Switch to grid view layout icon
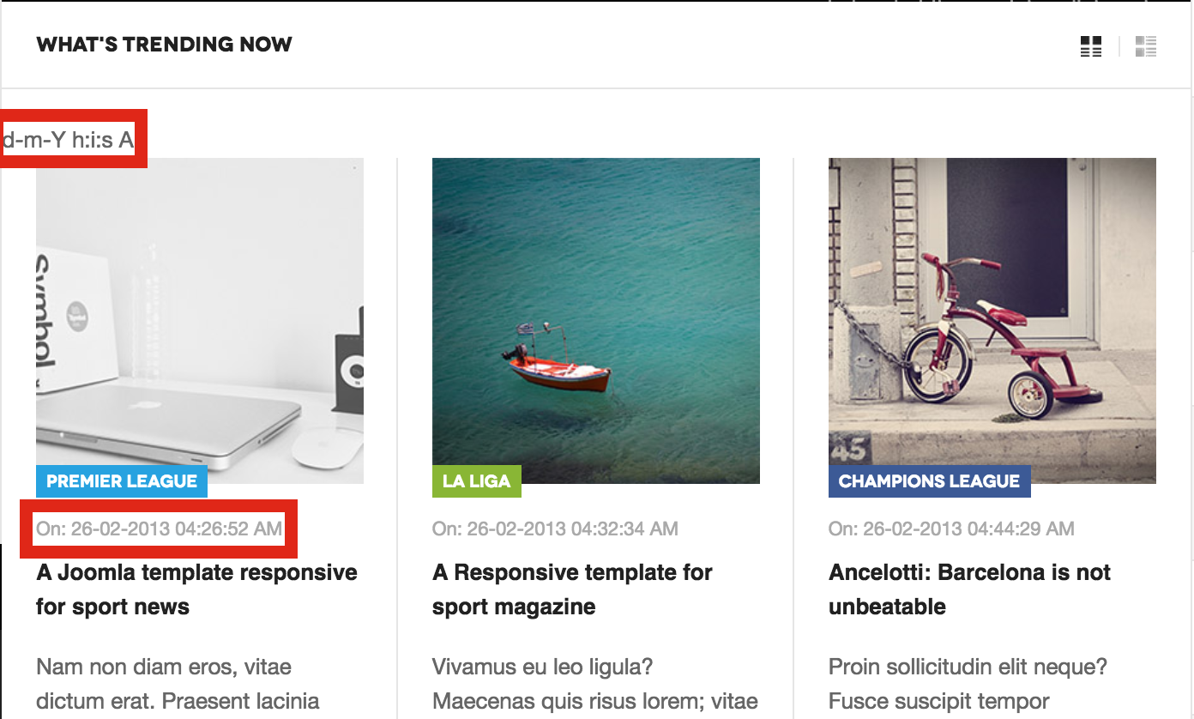Screen dimensions: 1194x719 1091,46
